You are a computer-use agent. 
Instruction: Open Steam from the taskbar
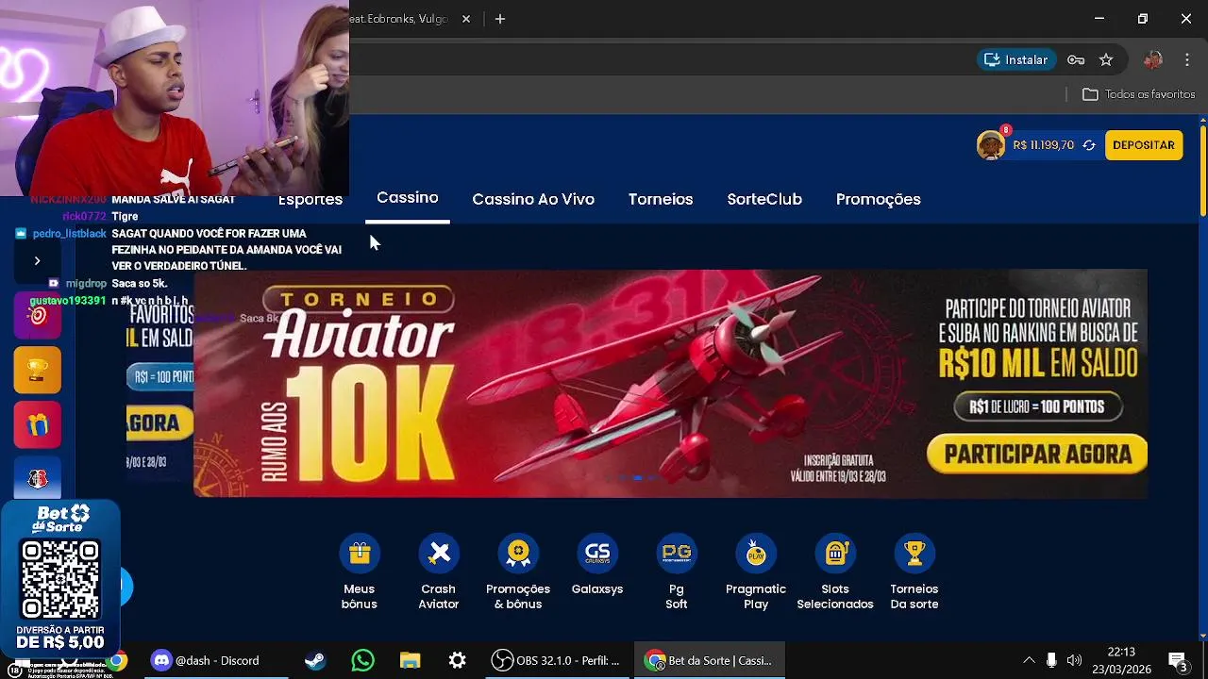click(315, 660)
